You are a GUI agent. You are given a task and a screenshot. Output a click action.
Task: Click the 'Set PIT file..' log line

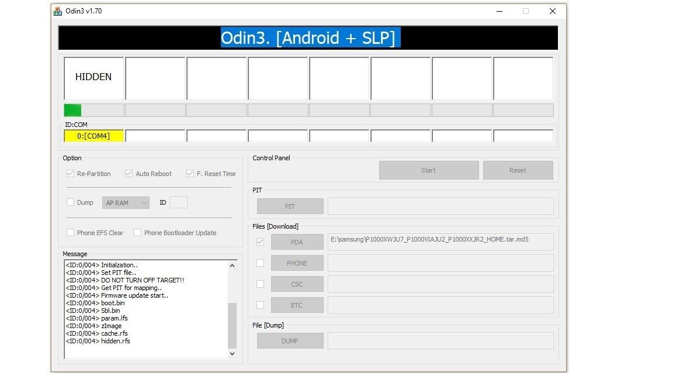coord(101,273)
